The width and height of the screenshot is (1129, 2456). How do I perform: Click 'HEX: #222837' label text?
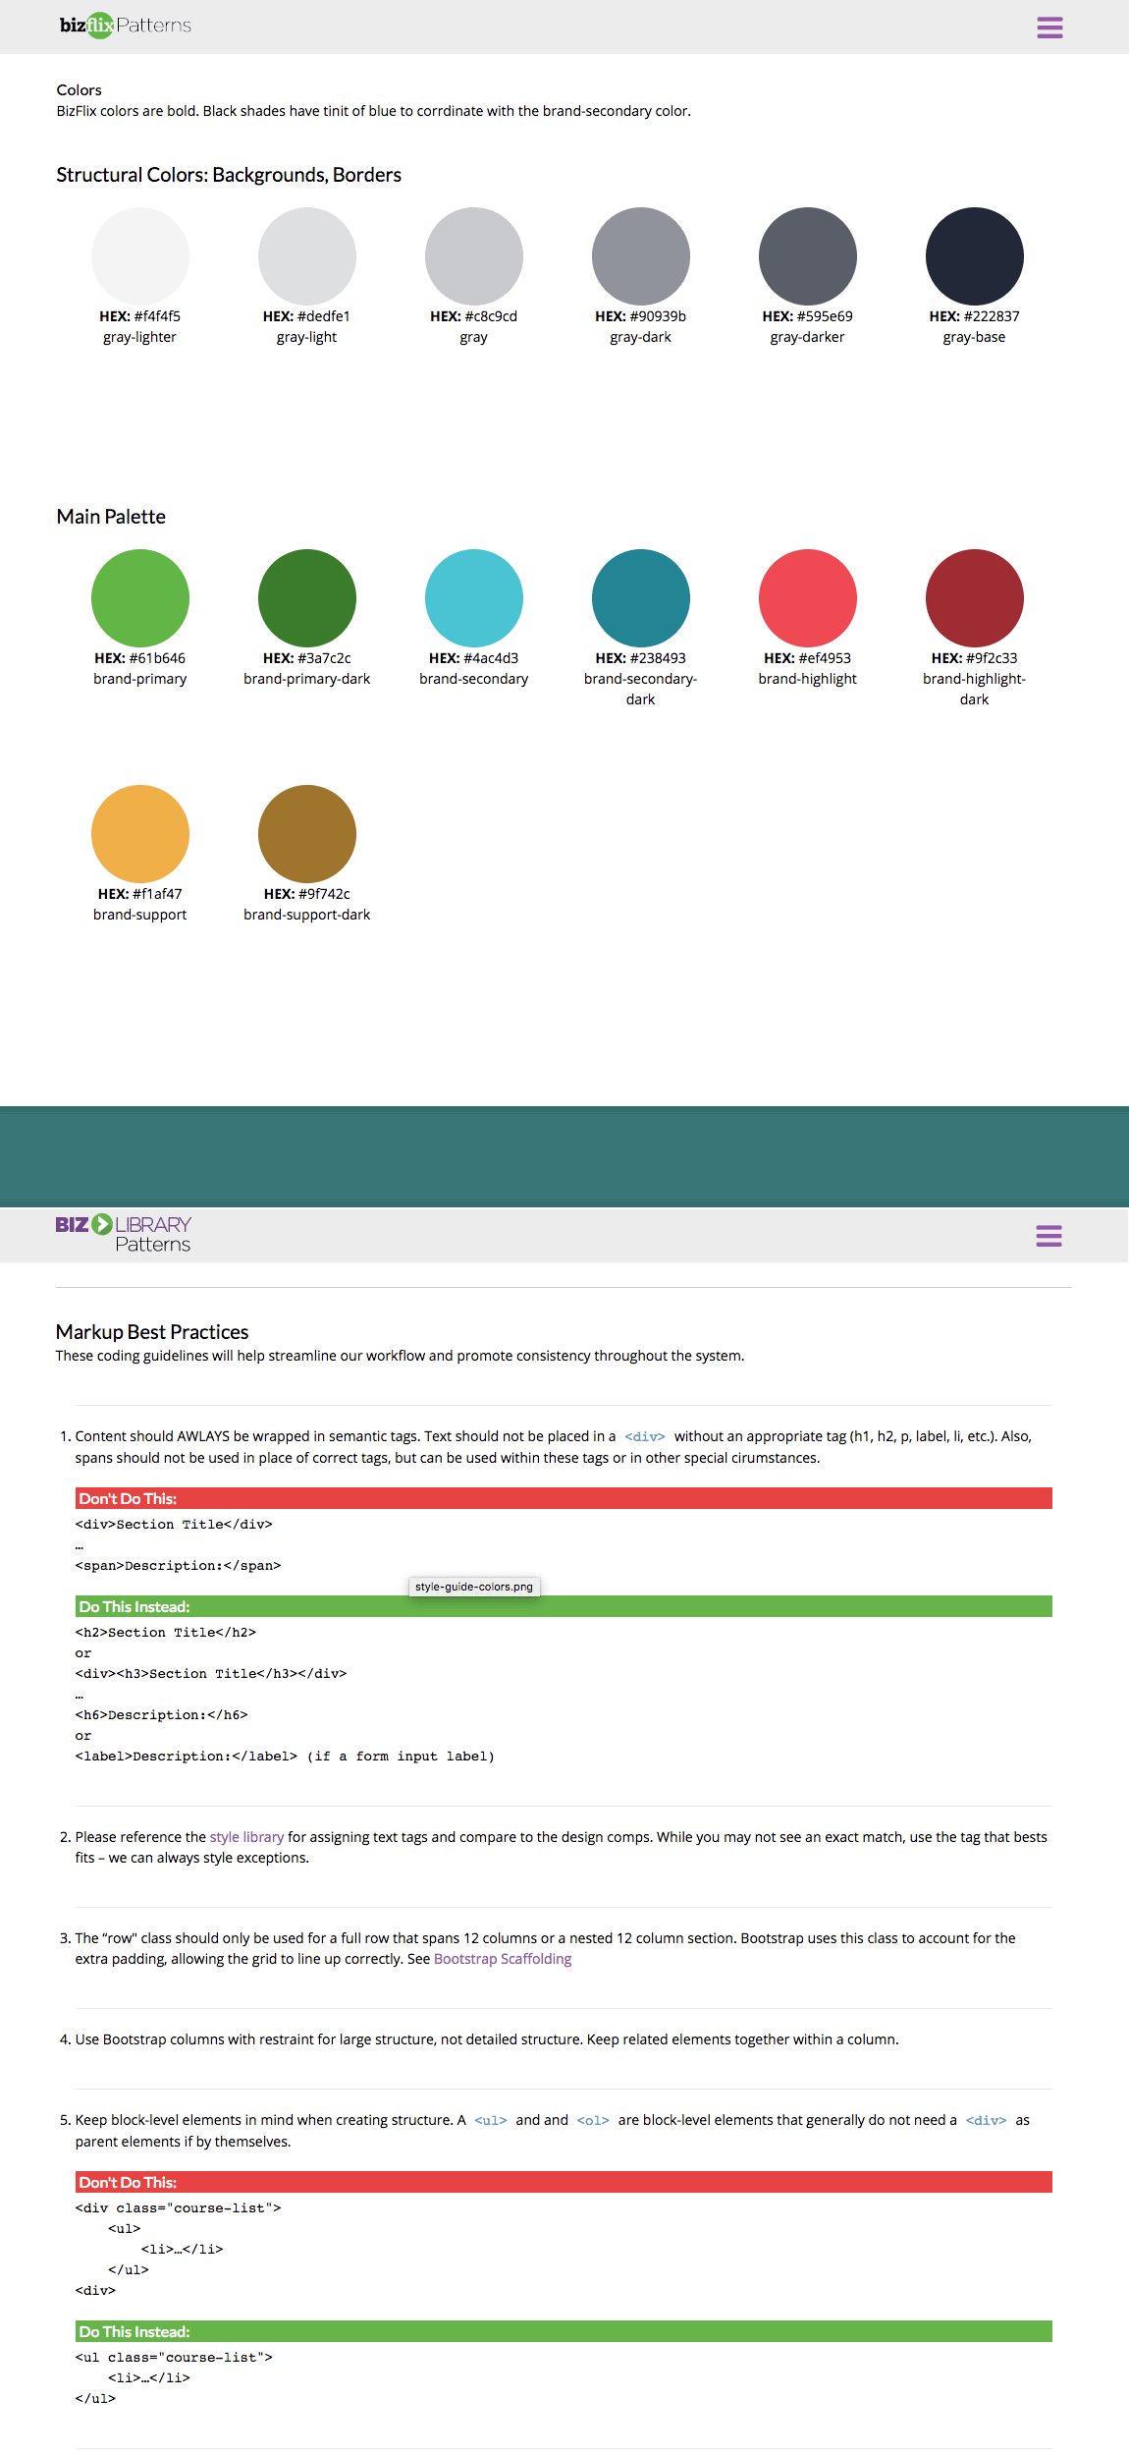975,316
